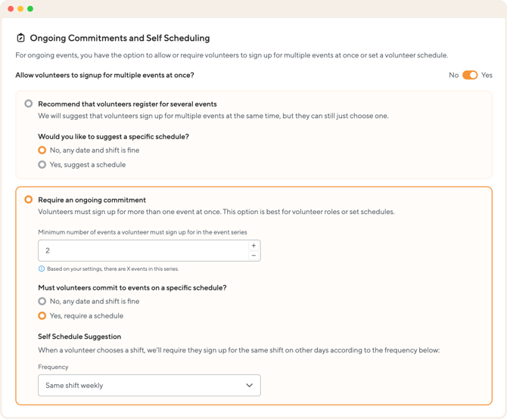
Task: Toggle multiple event signup switch off
Action: pos(470,75)
